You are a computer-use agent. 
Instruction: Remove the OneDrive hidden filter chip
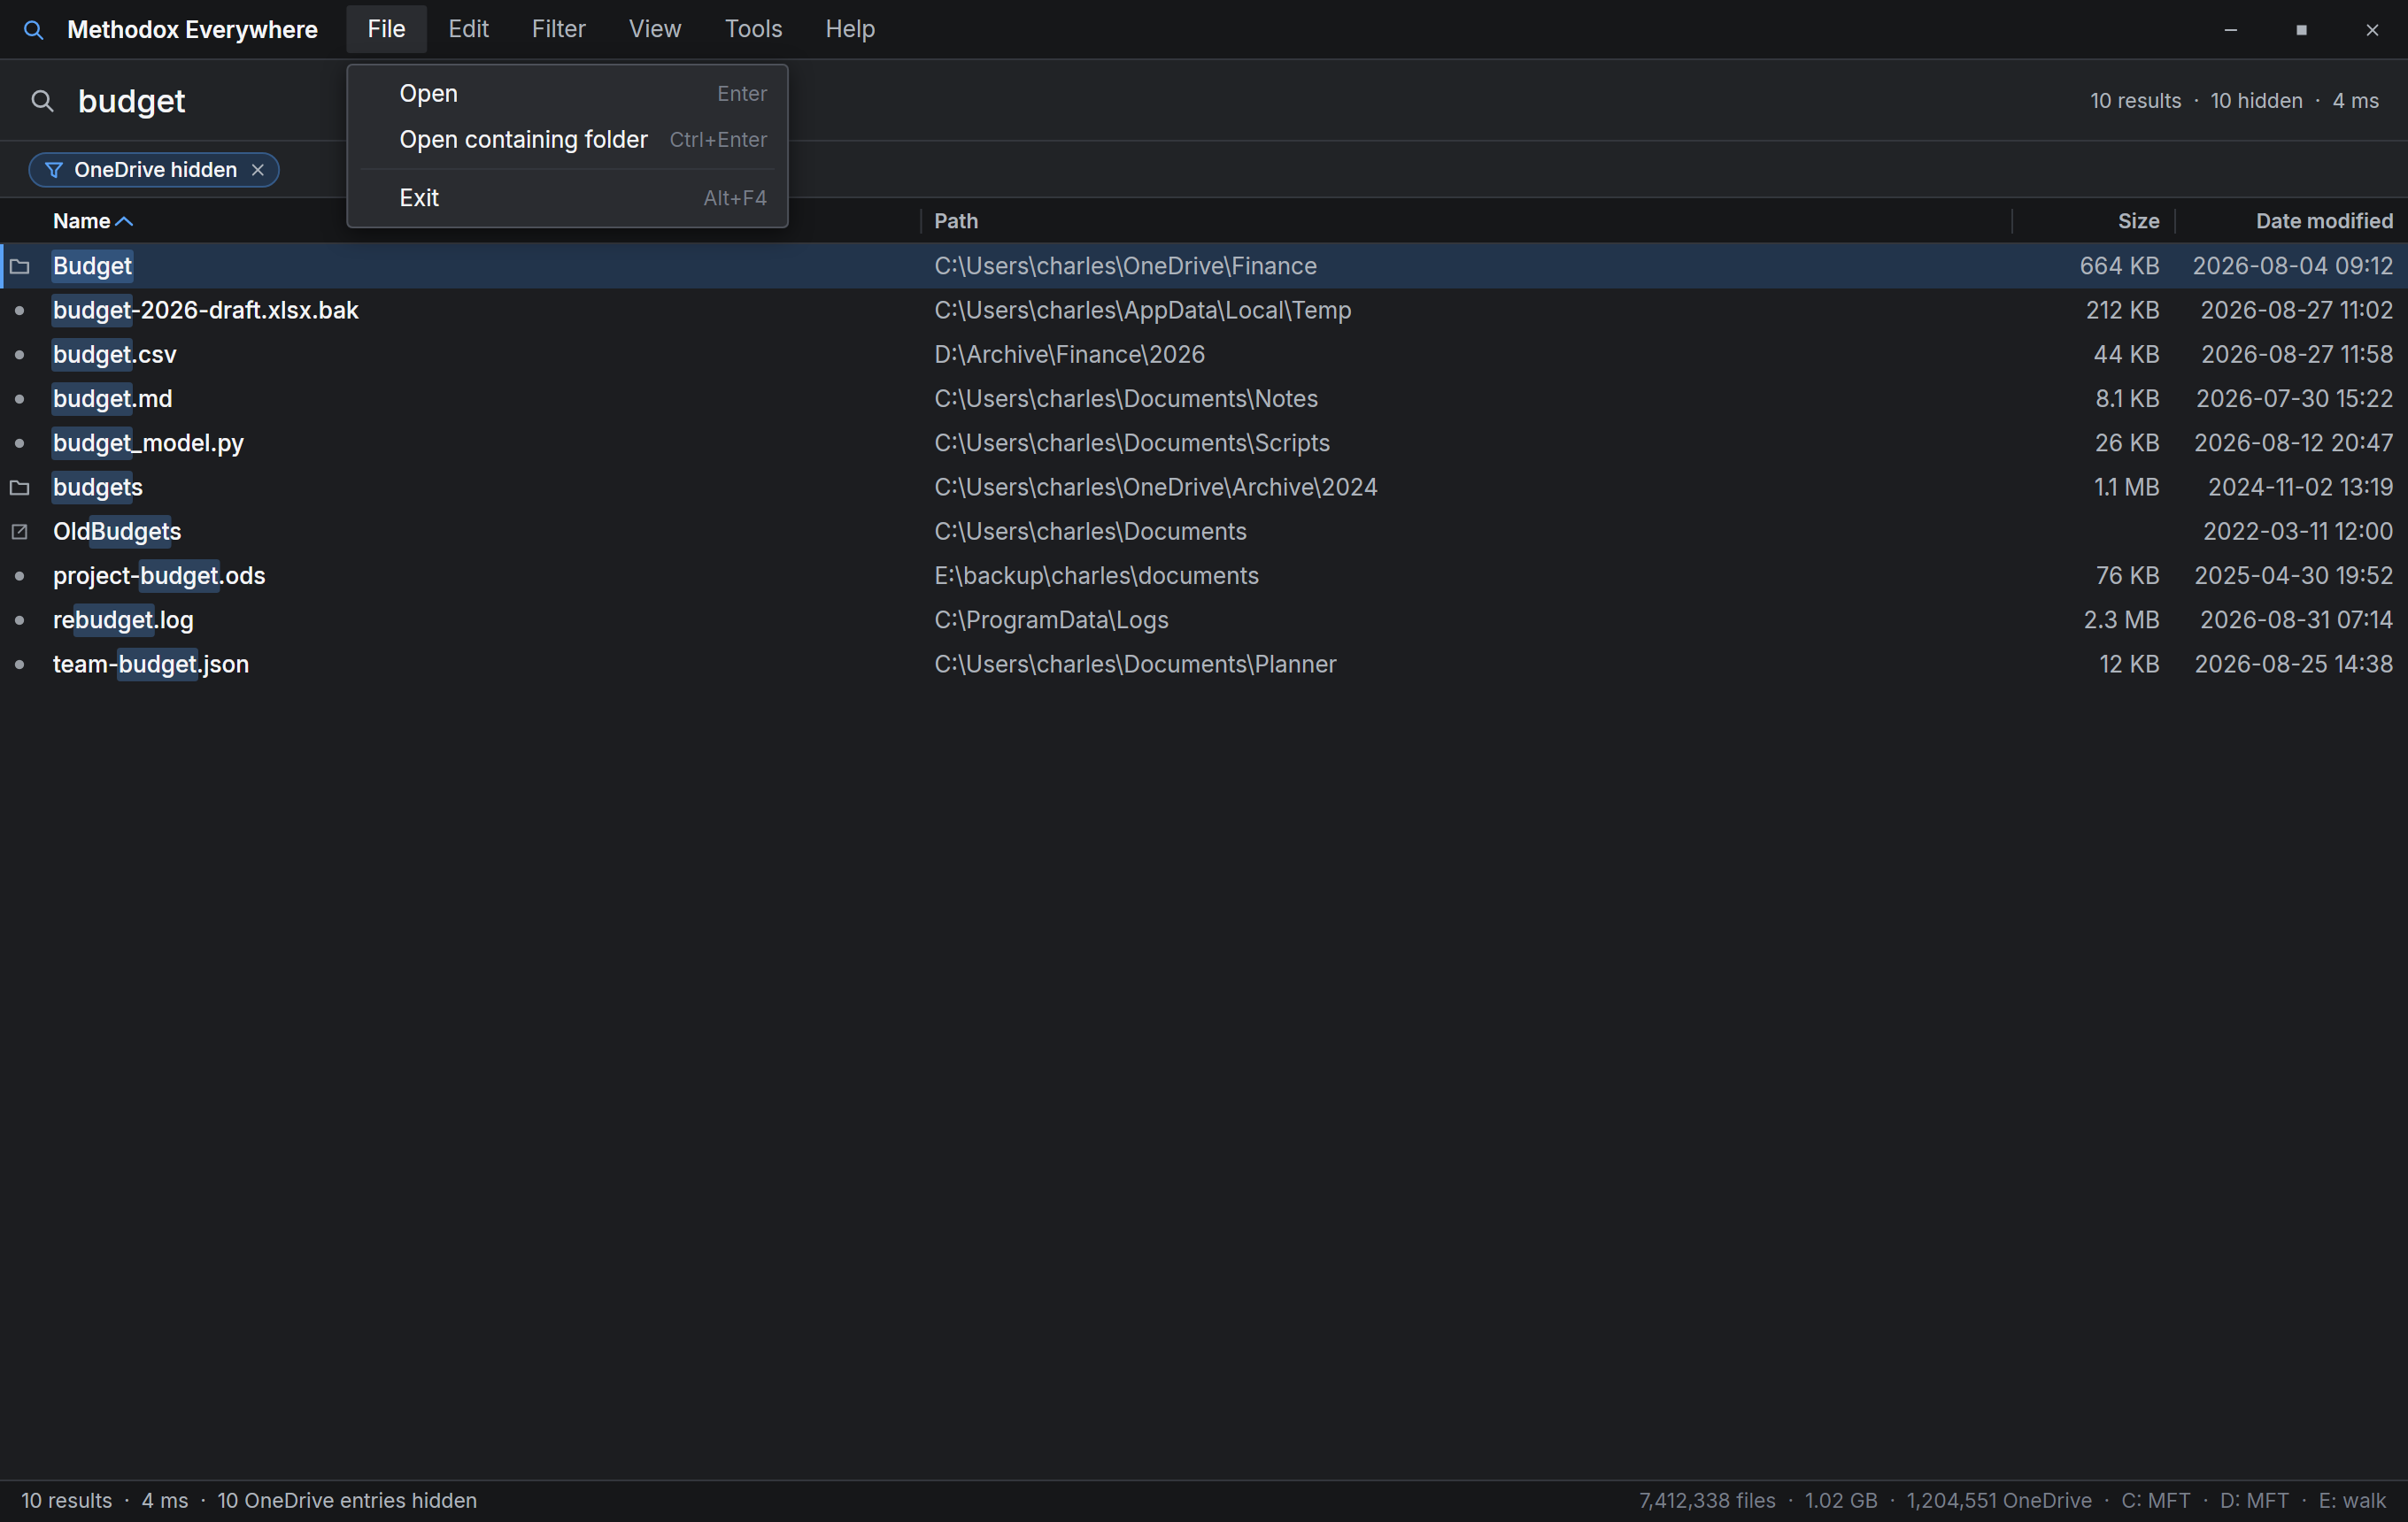[258, 170]
